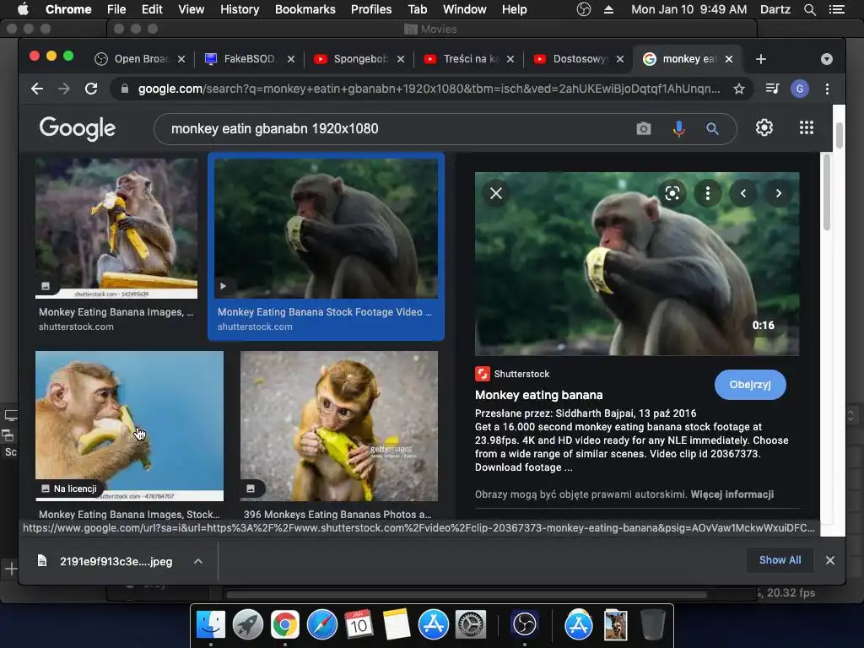Close the downloads bar

coord(830,560)
